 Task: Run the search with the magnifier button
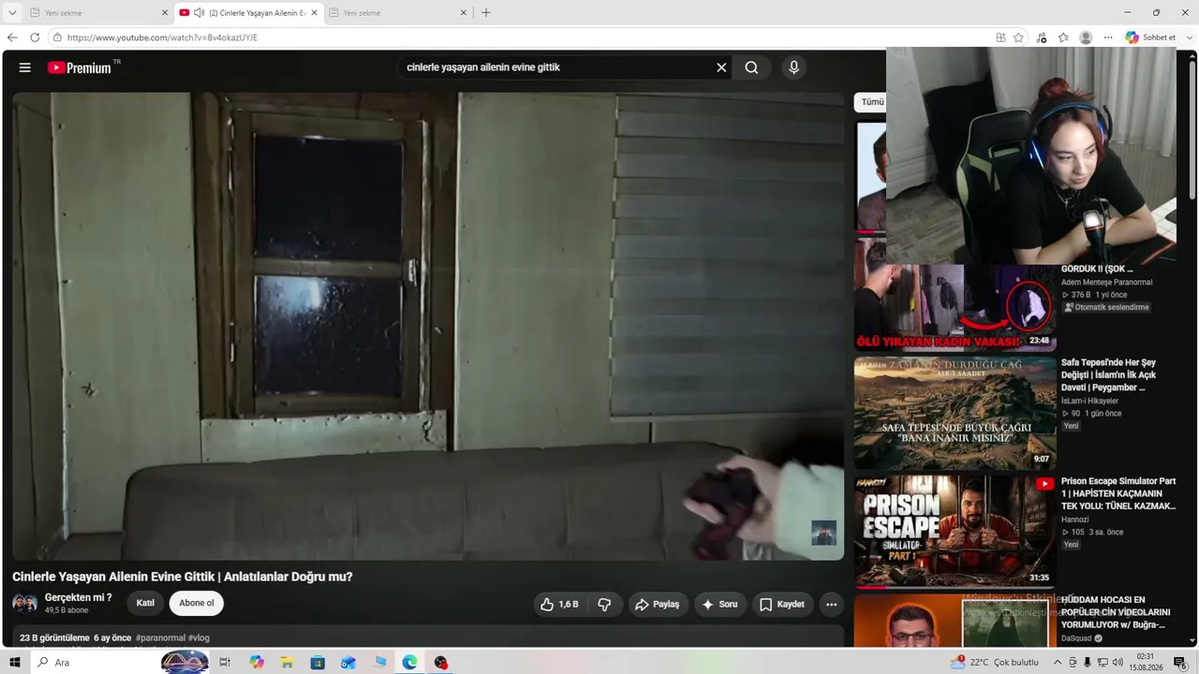751,67
